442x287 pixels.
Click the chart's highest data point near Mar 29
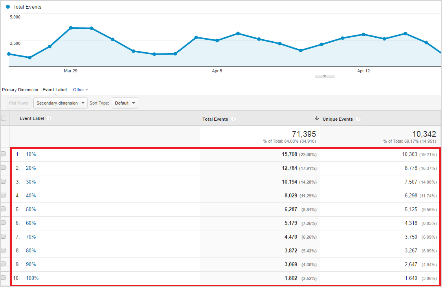(x=71, y=28)
